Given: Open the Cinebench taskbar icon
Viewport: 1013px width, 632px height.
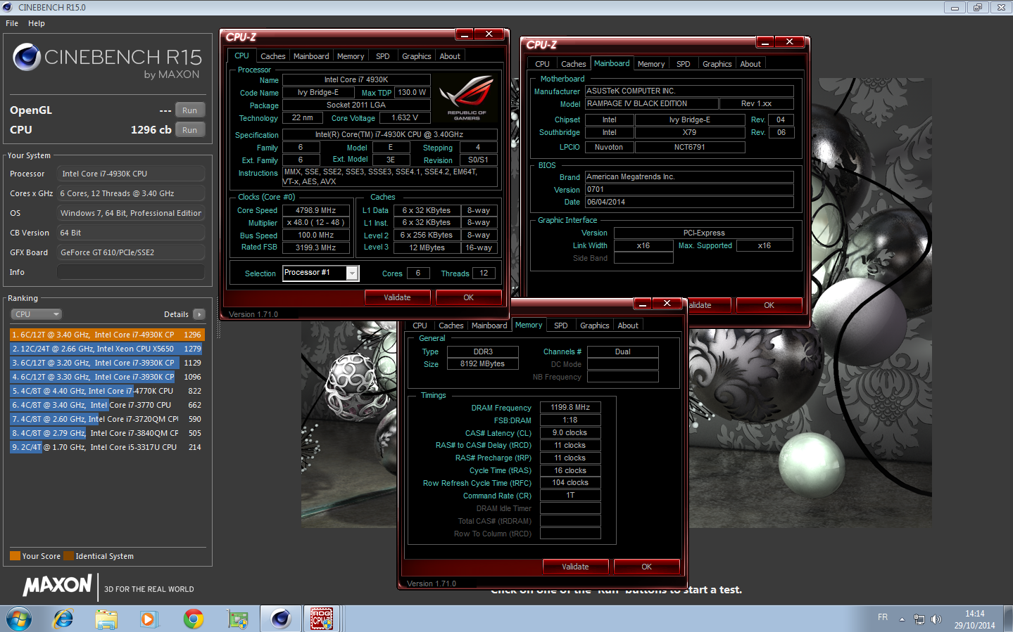Looking at the screenshot, I should click(280, 619).
